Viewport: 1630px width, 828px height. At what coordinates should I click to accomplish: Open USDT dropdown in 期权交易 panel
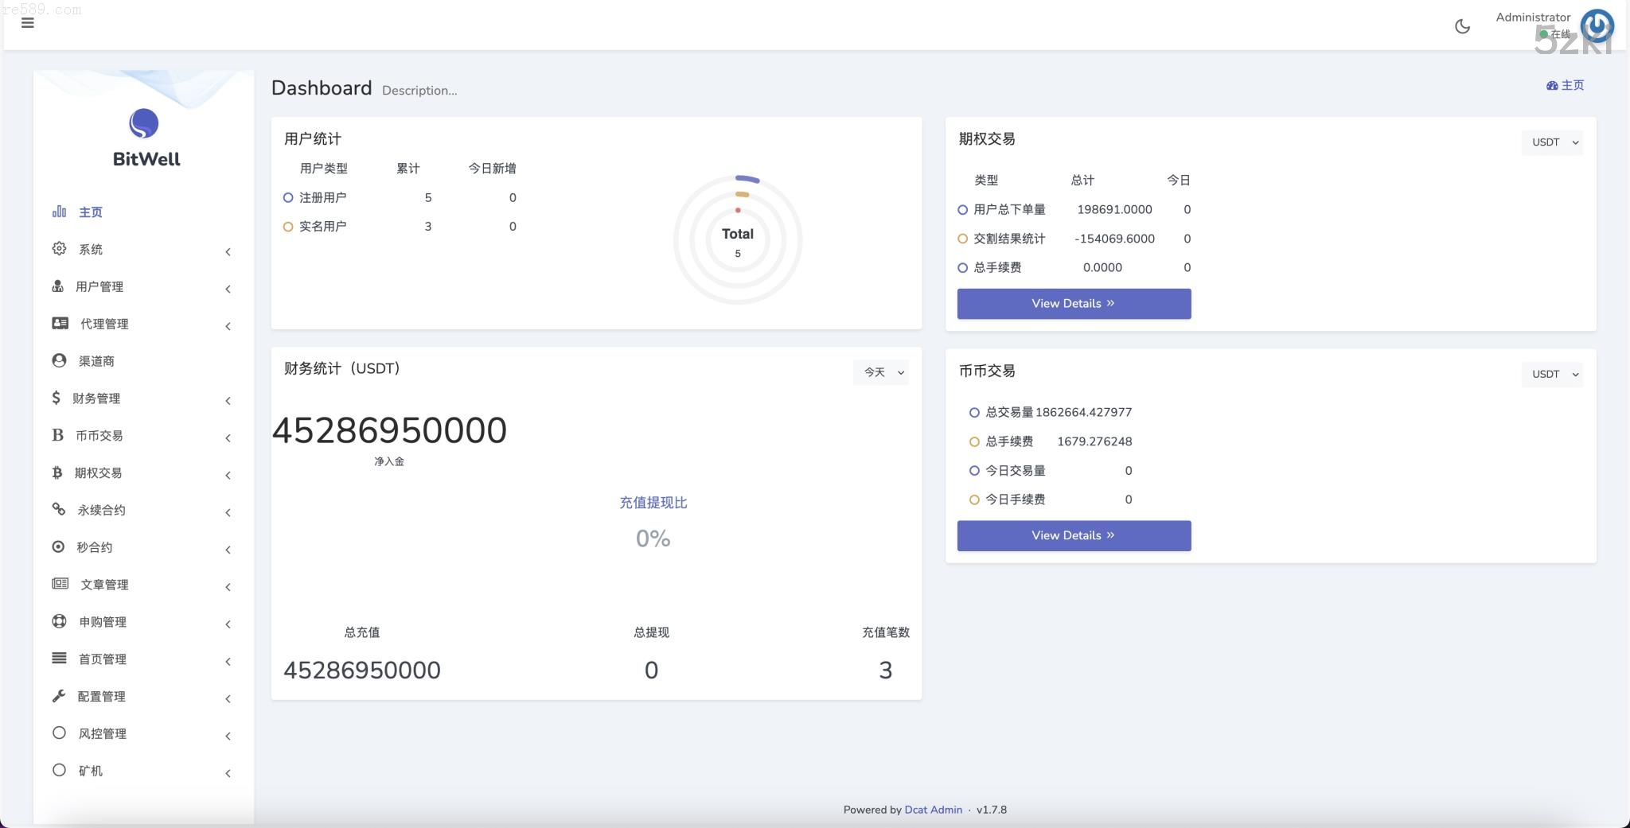tap(1552, 142)
